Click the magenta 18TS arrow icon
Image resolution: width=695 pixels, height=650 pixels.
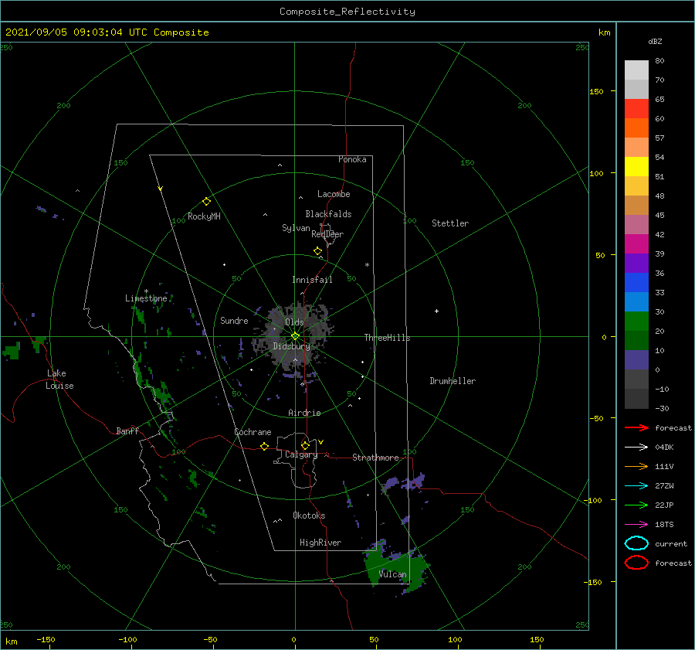(x=636, y=525)
